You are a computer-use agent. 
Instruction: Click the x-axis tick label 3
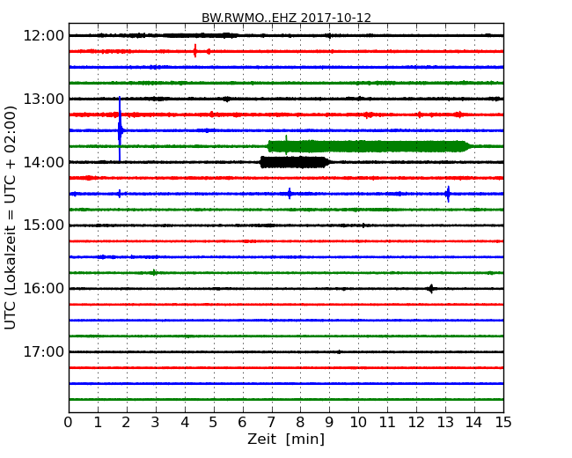pyautogui.click(x=156, y=423)
